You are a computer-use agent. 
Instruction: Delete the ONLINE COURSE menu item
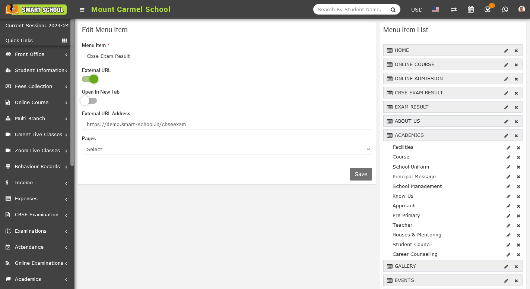516,65
